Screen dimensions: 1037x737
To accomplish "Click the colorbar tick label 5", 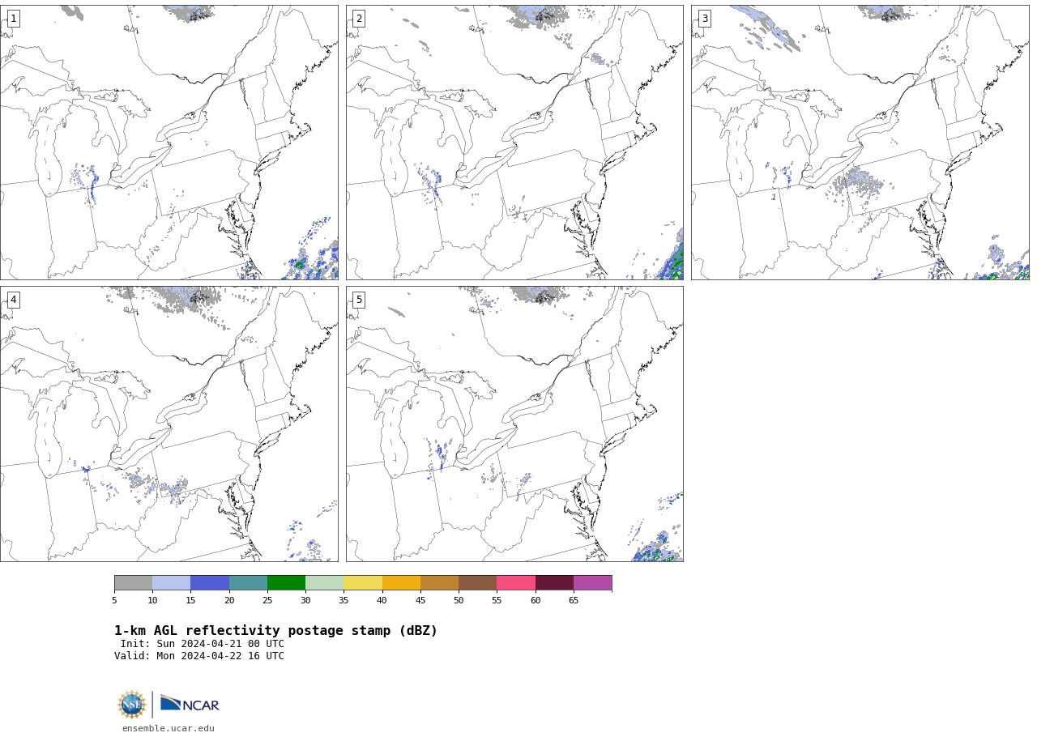I will pos(114,600).
